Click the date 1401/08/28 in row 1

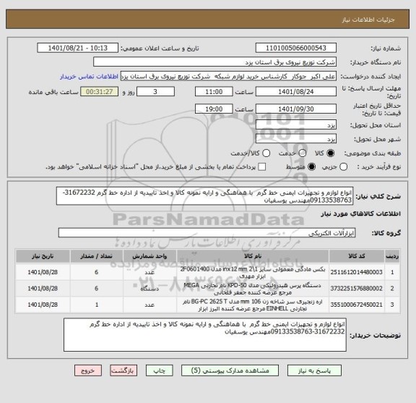coord(43,272)
